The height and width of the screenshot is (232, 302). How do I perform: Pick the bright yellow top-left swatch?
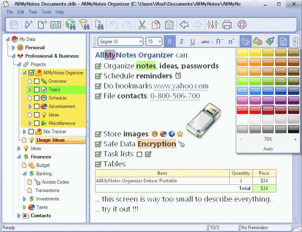click(x=242, y=52)
